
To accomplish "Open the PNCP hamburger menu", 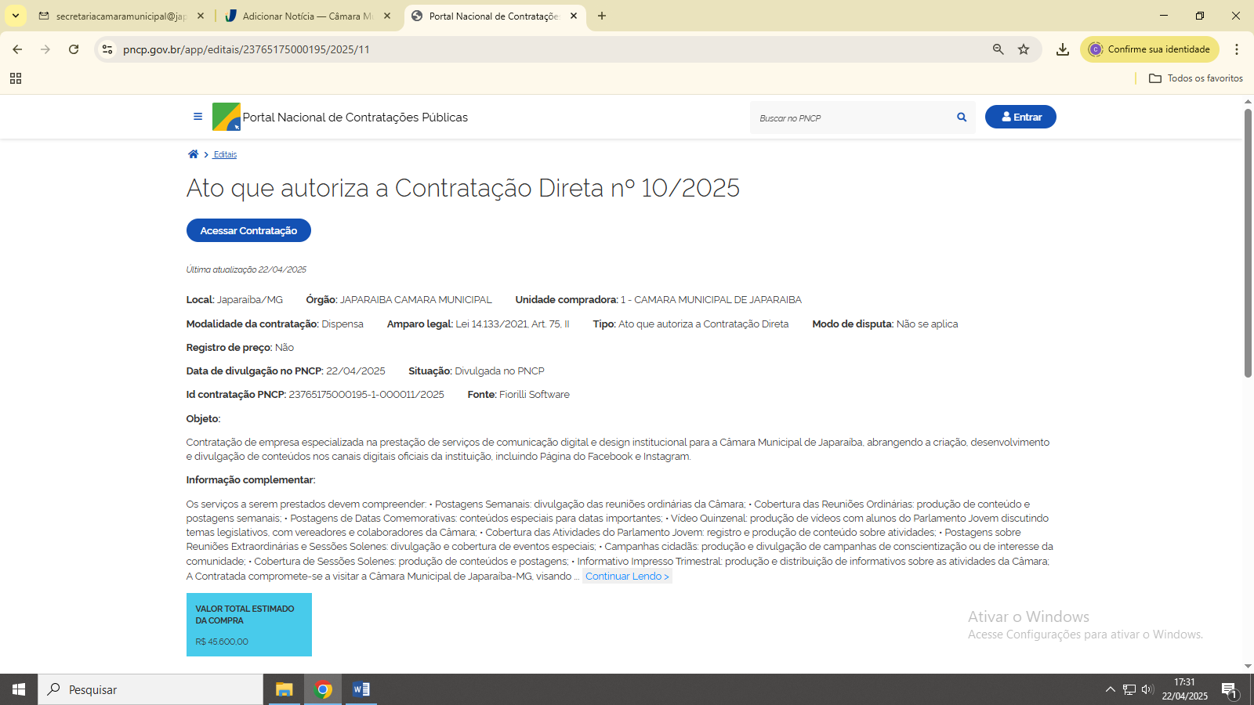I will pyautogui.click(x=198, y=117).
